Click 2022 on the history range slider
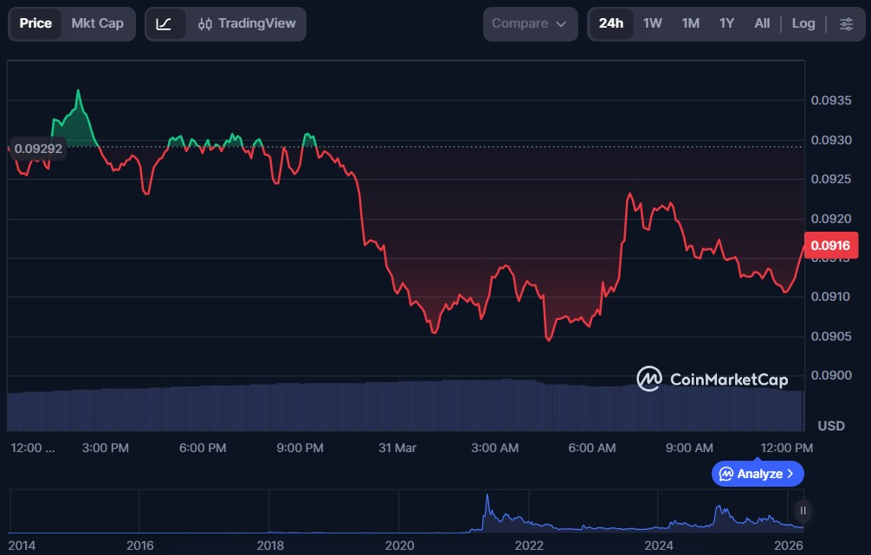 [x=529, y=545]
